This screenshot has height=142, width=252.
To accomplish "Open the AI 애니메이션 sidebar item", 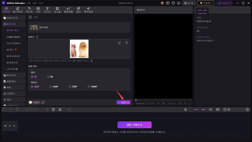I will (13, 56).
